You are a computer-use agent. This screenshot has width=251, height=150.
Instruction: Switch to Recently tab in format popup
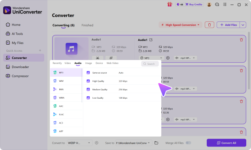[x=57, y=63]
